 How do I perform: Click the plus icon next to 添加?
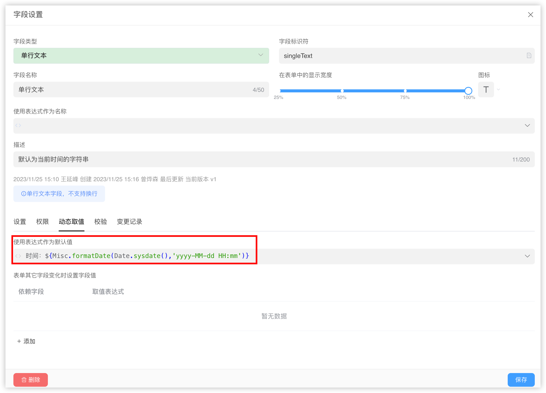[x=19, y=341]
